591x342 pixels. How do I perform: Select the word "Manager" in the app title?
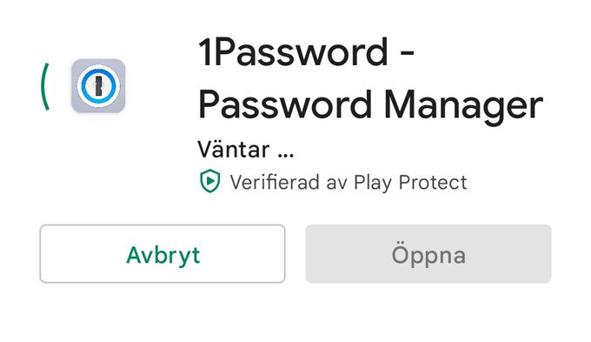463,105
